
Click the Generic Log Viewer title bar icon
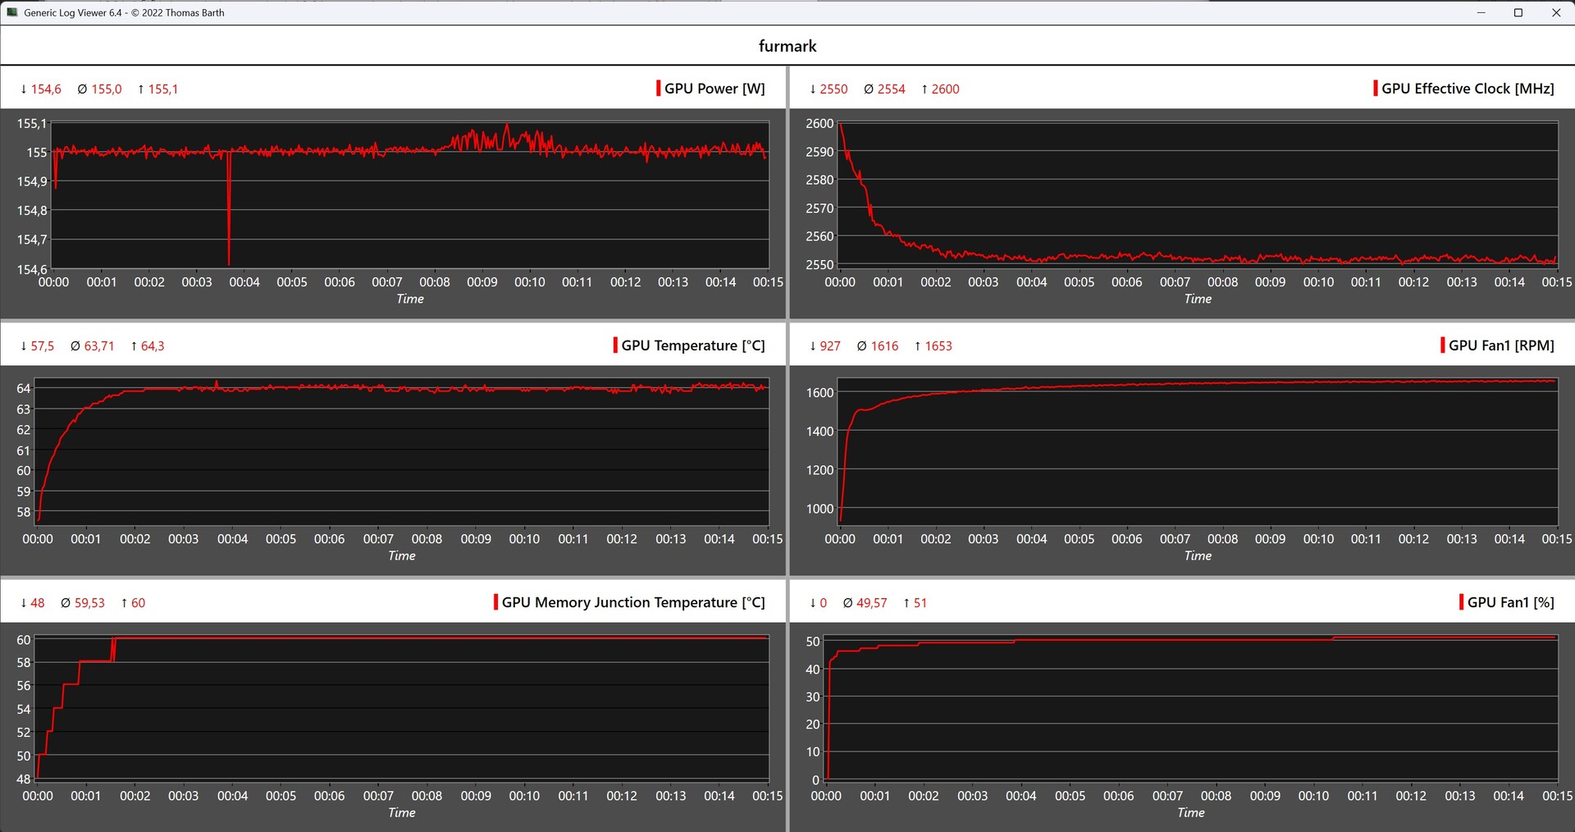click(12, 12)
